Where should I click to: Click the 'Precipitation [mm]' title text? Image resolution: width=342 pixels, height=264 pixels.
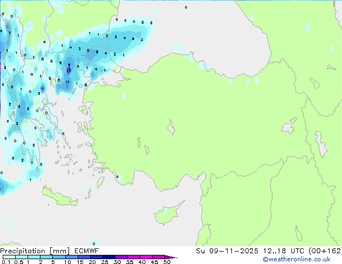35,251
